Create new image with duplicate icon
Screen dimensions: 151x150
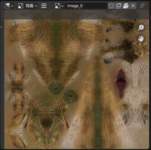118,6
